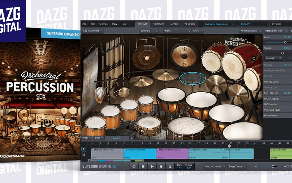This screenshot has height=183, width=292.
Task: Click the Superior Drummer 3 logo
Action: (99, 166)
